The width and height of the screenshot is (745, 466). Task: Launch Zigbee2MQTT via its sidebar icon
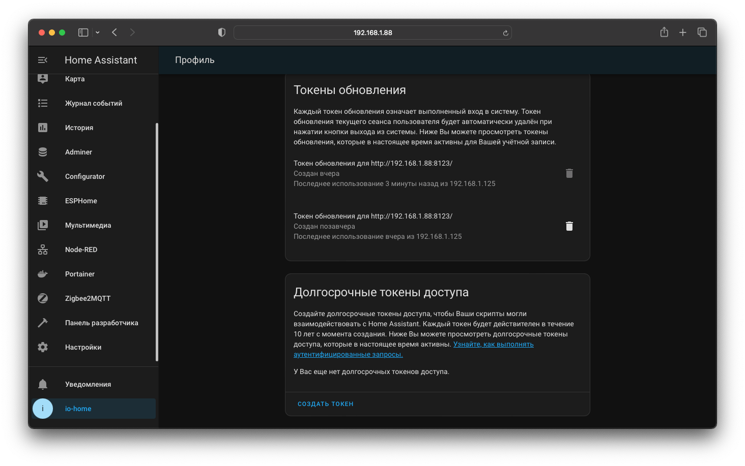tap(43, 298)
